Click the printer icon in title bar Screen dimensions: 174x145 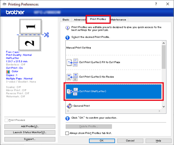pyautogui.click(x=4, y=4)
